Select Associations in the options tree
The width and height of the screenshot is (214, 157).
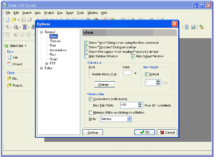coord(58,50)
